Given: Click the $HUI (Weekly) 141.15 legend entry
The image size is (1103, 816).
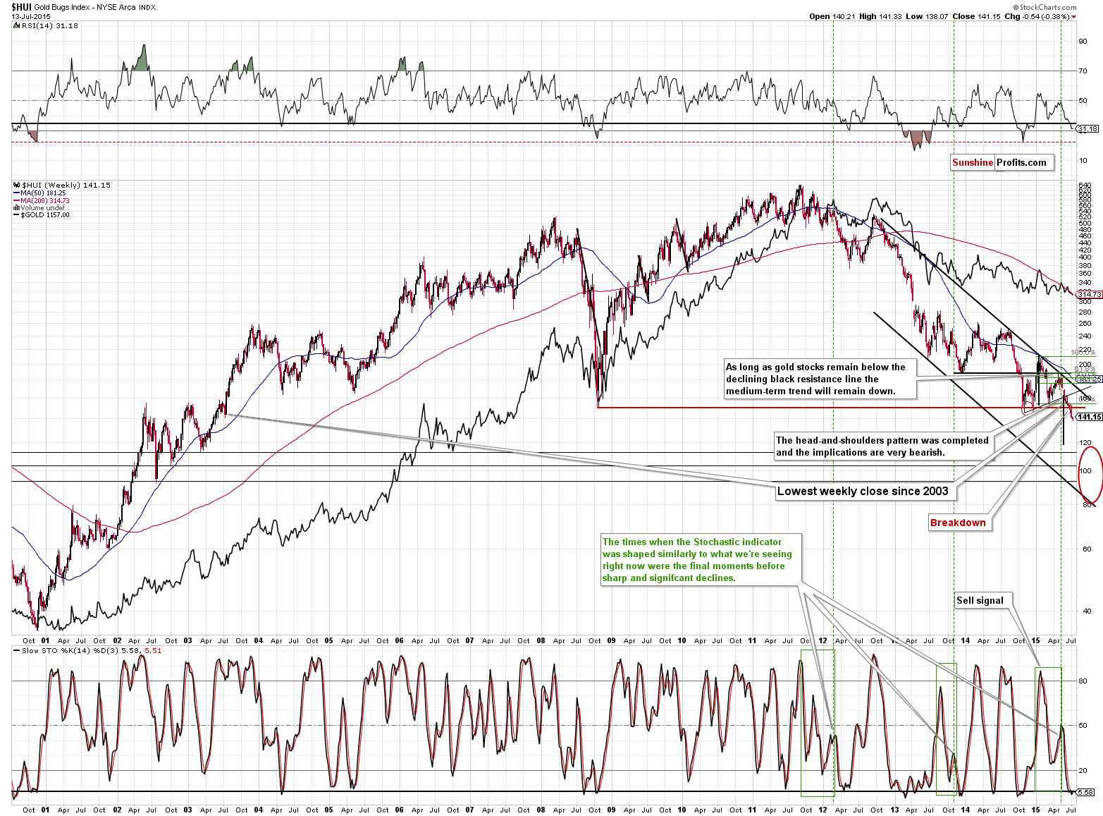Looking at the screenshot, I should [x=66, y=185].
